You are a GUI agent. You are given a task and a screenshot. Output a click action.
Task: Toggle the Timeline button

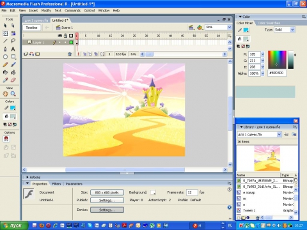pos(31,27)
